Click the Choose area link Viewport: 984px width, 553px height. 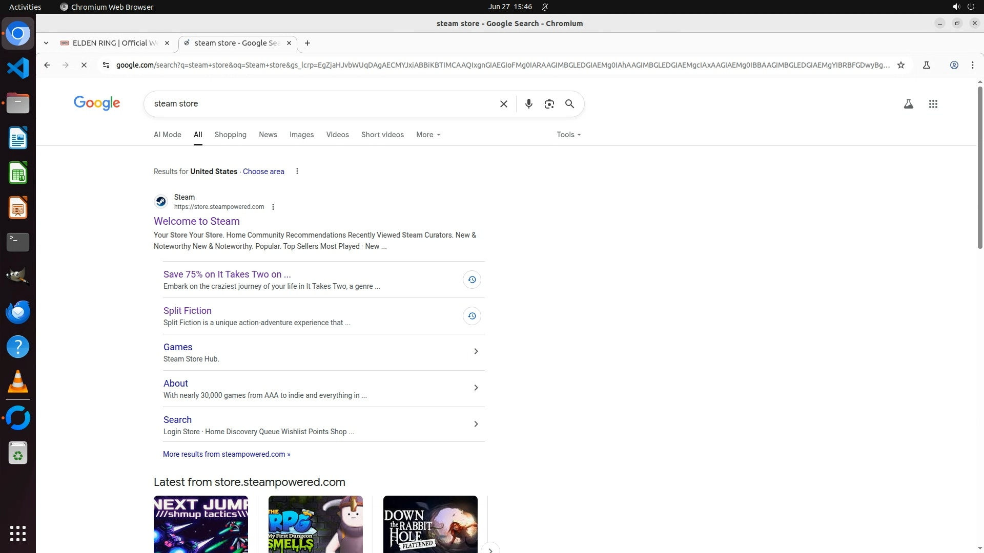[x=263, y=172]
